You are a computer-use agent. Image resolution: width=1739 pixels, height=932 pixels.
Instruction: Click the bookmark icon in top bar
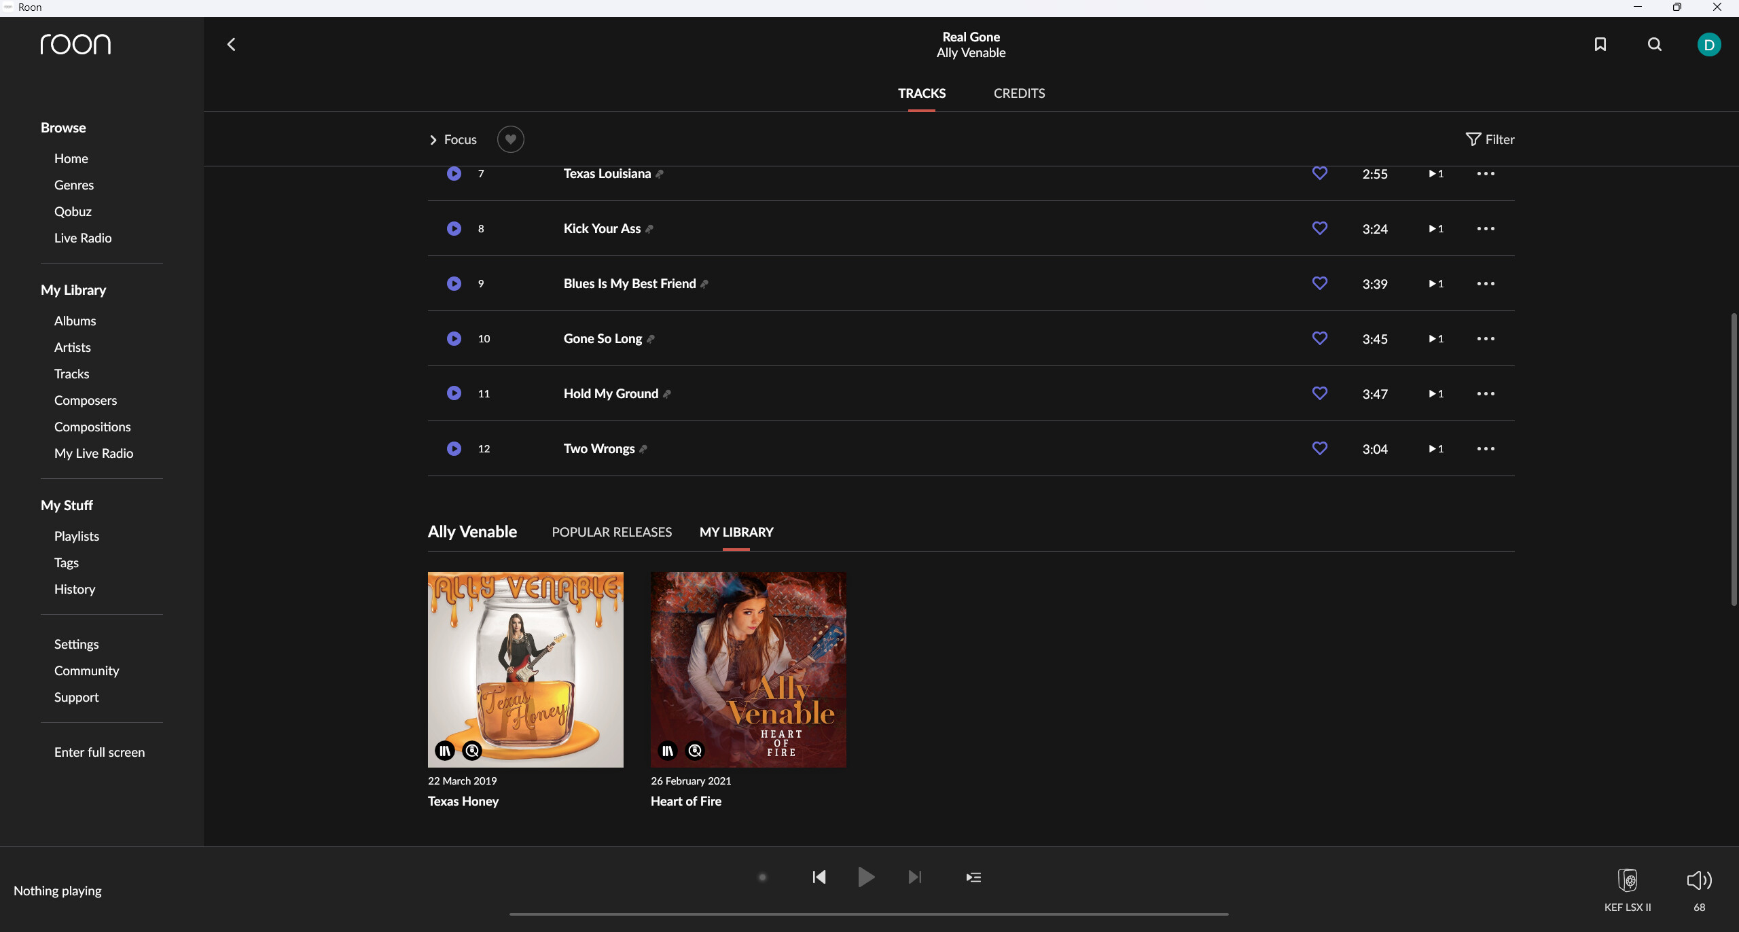click(1600, 45)
